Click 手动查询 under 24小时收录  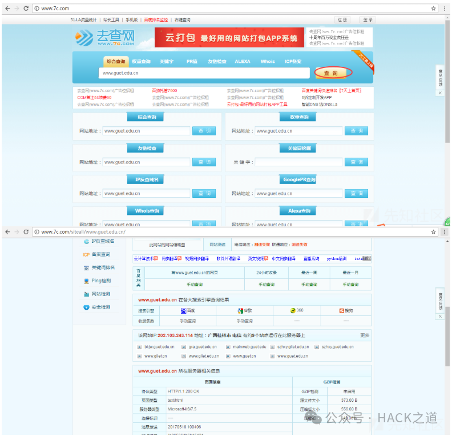(x=267, y=285)
